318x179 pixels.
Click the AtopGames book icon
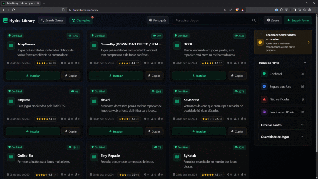point(11,46)
